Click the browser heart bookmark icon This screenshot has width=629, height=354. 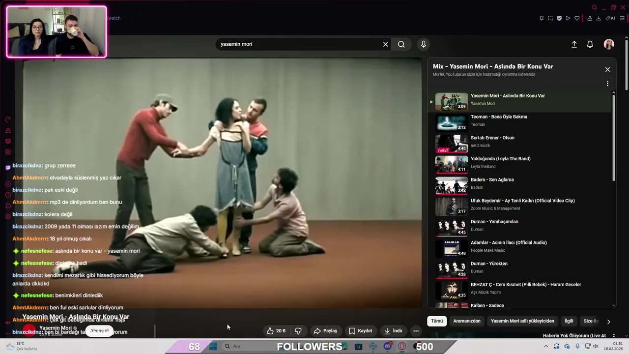point(577,18)
